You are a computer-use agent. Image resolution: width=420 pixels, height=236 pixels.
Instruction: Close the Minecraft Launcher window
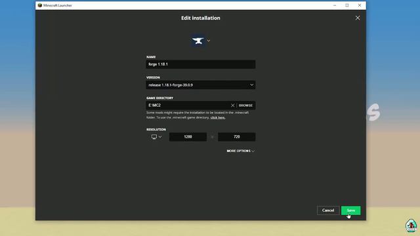pos(360,5)
